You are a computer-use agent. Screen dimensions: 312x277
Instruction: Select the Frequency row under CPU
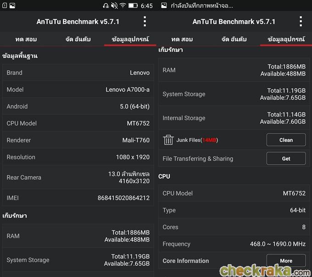tap(234, 244)
